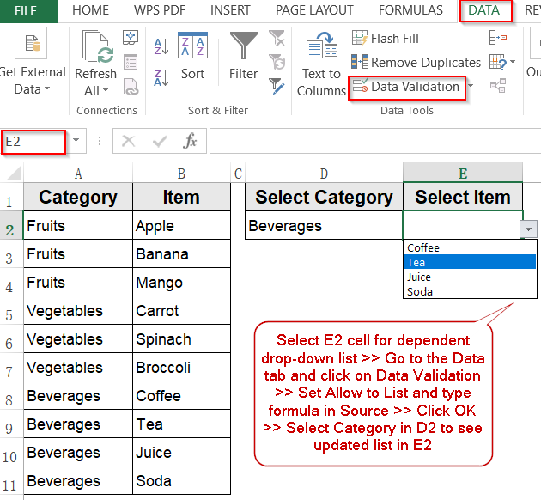This screenshot has width=541, height=500.
Task: Open the FILE tab
Action: (x=26, y=10)
